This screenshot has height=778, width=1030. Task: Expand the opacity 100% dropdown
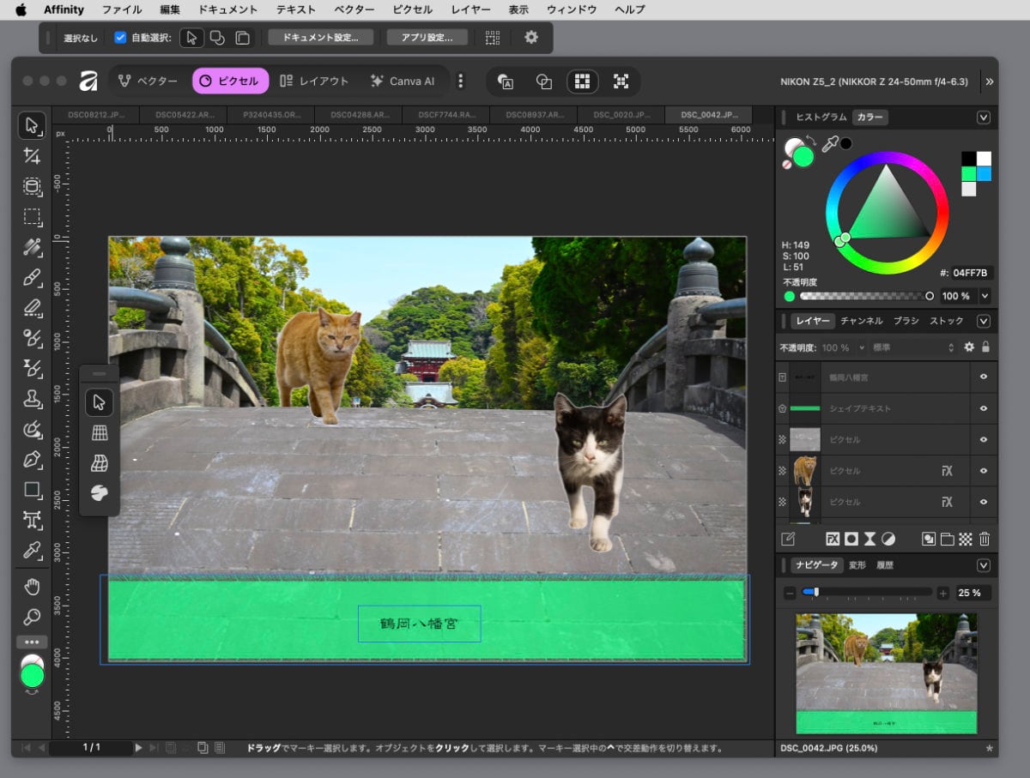(863, 348)
